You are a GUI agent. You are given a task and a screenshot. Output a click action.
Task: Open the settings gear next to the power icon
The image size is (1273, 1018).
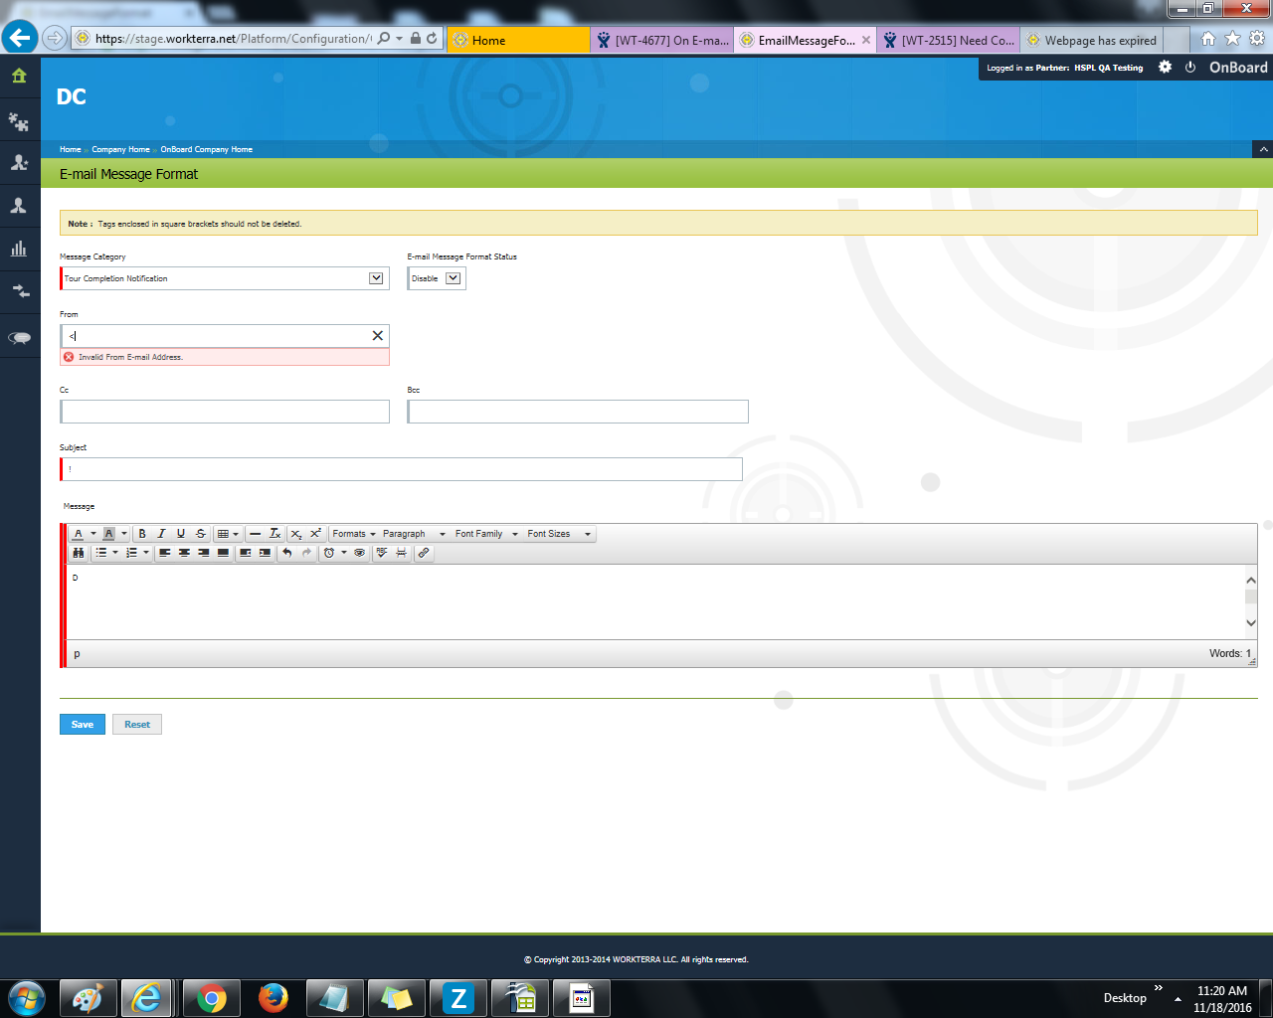[1165, 68]
